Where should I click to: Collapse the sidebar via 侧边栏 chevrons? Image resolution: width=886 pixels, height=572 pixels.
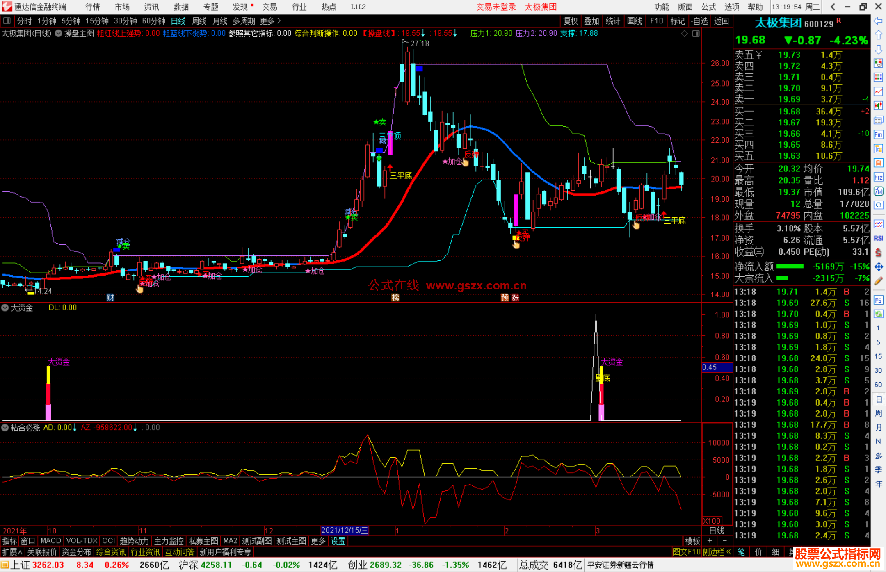pos(717,552)
